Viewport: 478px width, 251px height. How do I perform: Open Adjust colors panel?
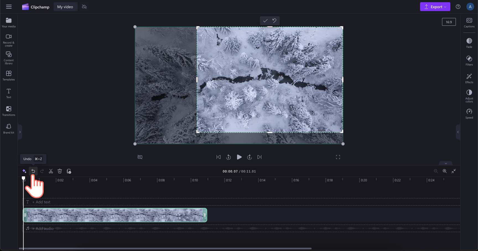point(469,96)
